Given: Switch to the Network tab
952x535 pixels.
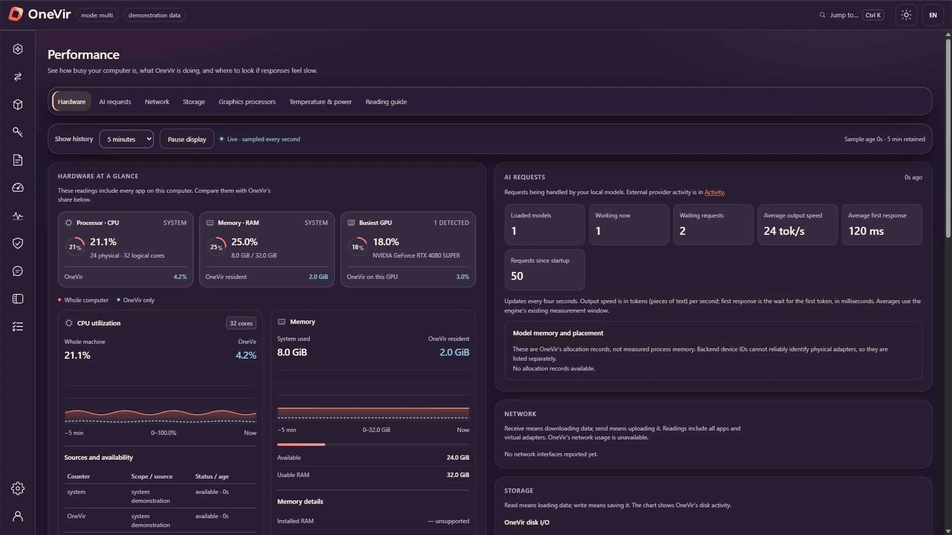Looking at the screenshot, I should [x=157, y=102].
